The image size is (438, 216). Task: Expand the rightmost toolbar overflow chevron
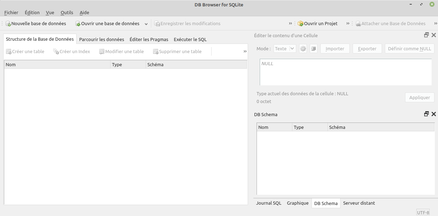[x=436, y=24]
